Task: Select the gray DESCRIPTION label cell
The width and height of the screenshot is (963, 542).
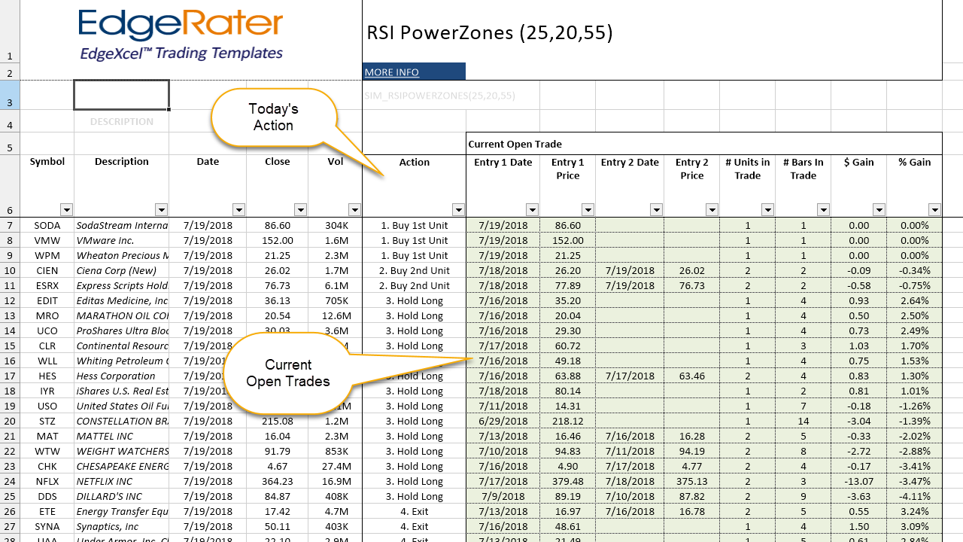Action: pos(121,121)
